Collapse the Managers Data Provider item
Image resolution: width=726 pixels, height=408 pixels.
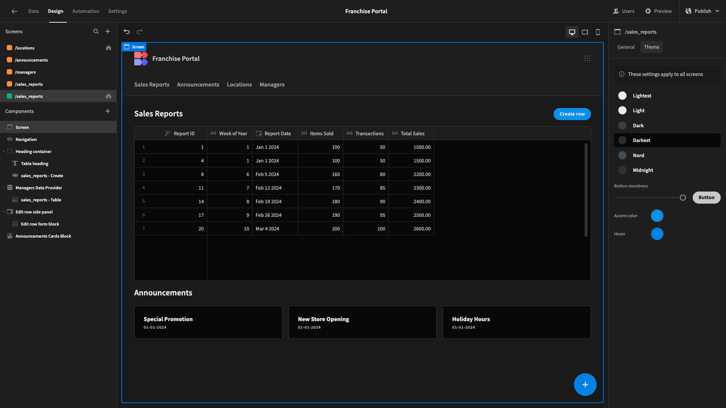(x=4, y=188)
